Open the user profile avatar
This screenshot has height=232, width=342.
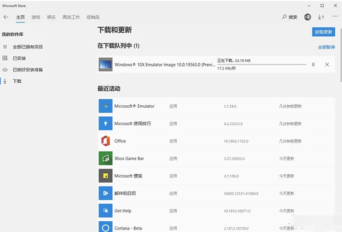(x=308, y=17)
